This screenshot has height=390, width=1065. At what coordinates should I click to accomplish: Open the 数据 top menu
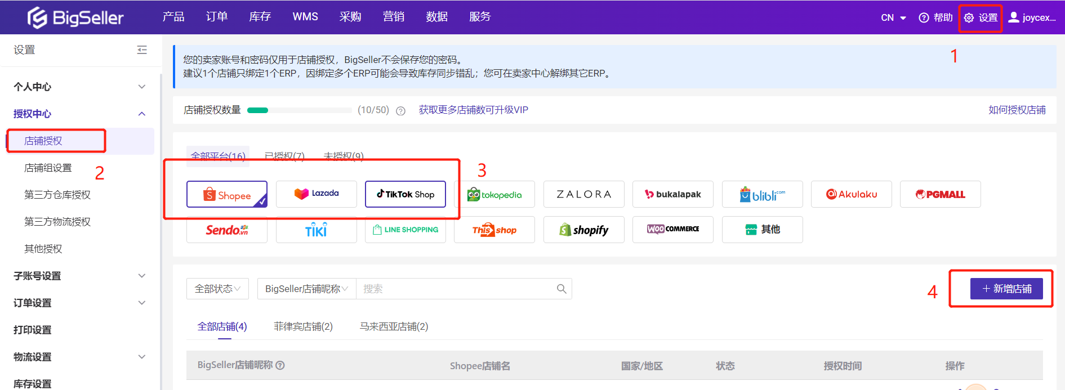click(437, 17)
